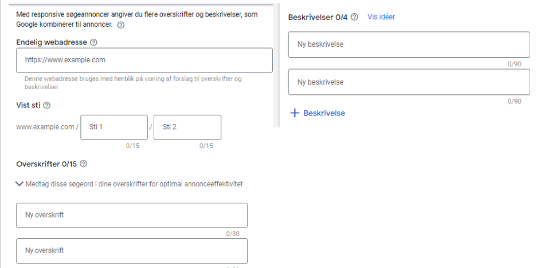
Task: Click the second Ny beskrivelse field
Action: point(409,82)
